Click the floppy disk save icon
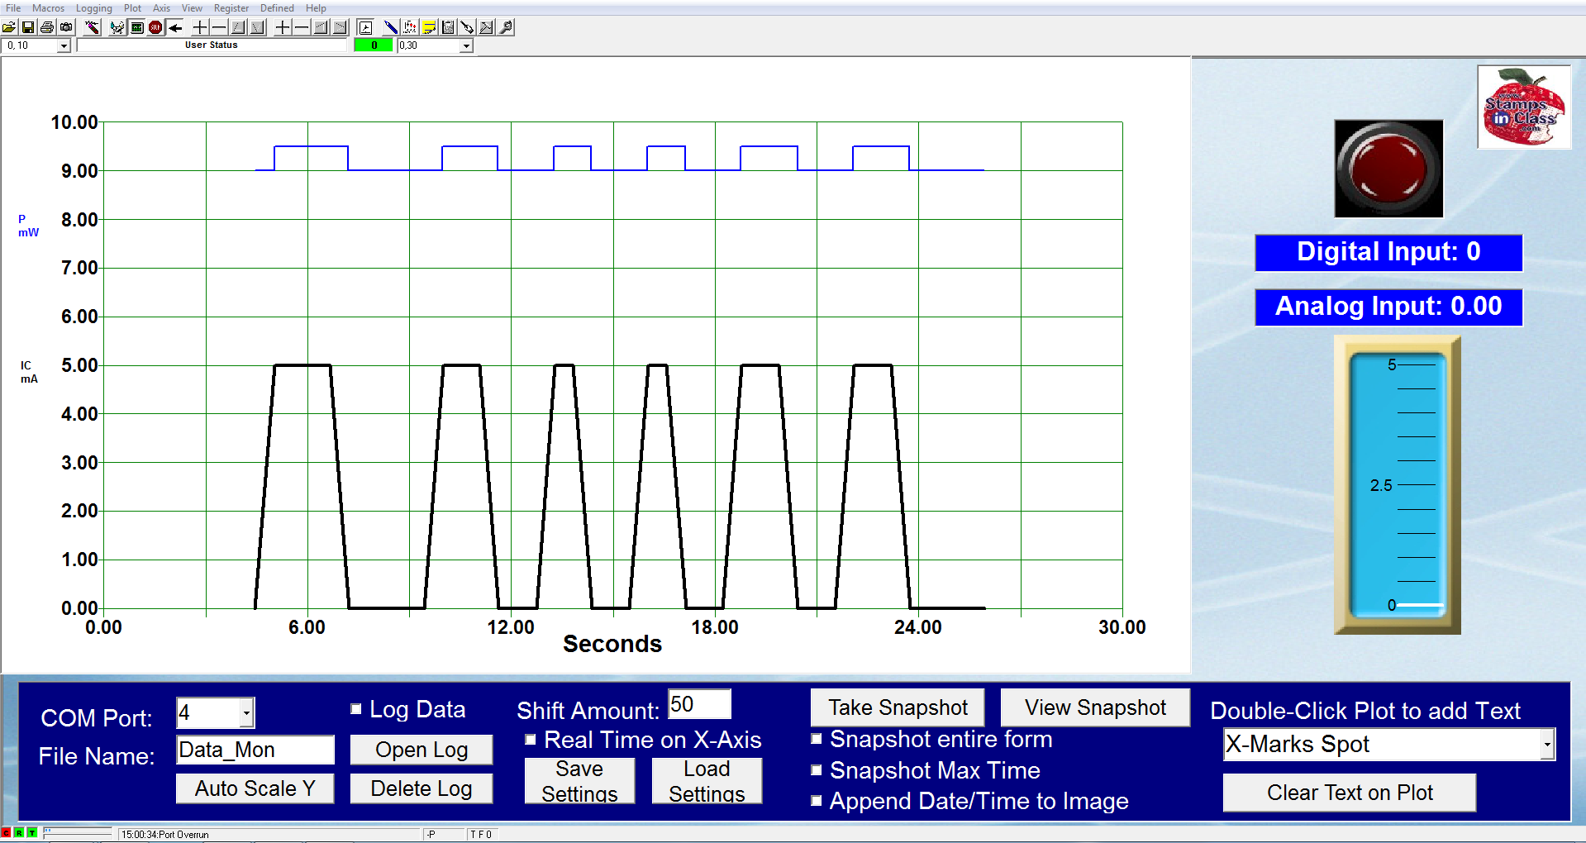This screenshot has height=843, width=1586. click(x=28, y=27)
